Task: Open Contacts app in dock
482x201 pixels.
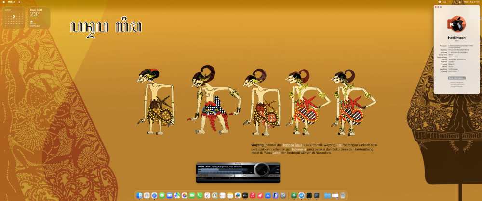Action: click(215, 195)
